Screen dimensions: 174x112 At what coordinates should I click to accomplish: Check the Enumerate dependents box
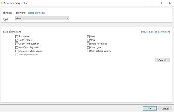point(17,51)
